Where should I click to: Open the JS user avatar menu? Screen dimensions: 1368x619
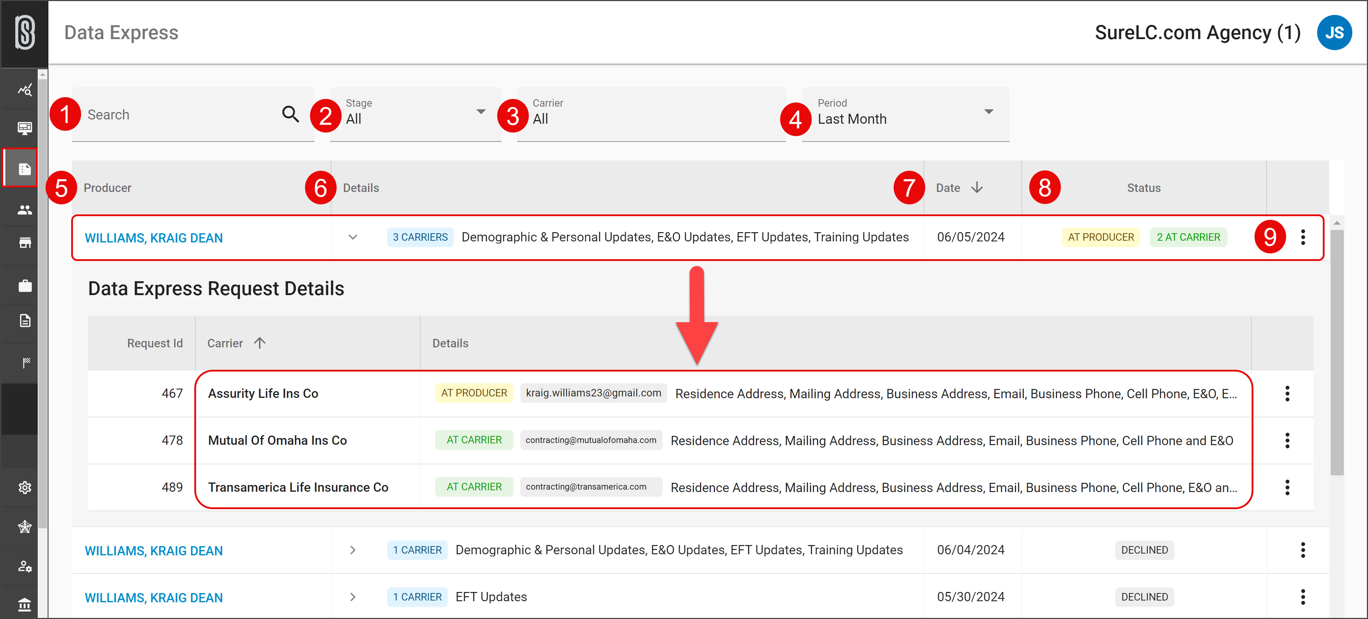1333,33
